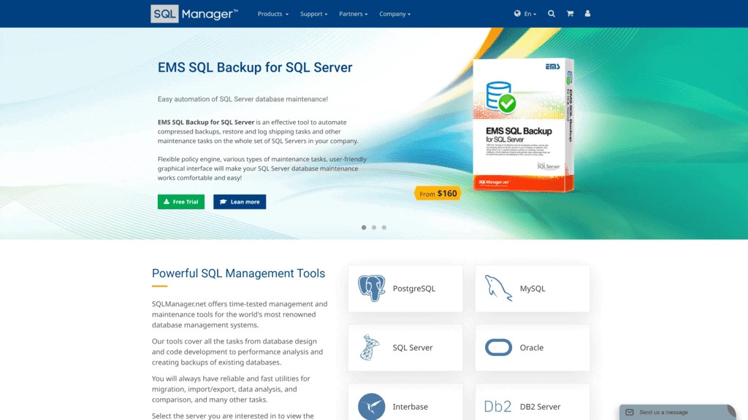
Task: Expand the Partners dropdown menu
Action: click(x=353, y=14)
